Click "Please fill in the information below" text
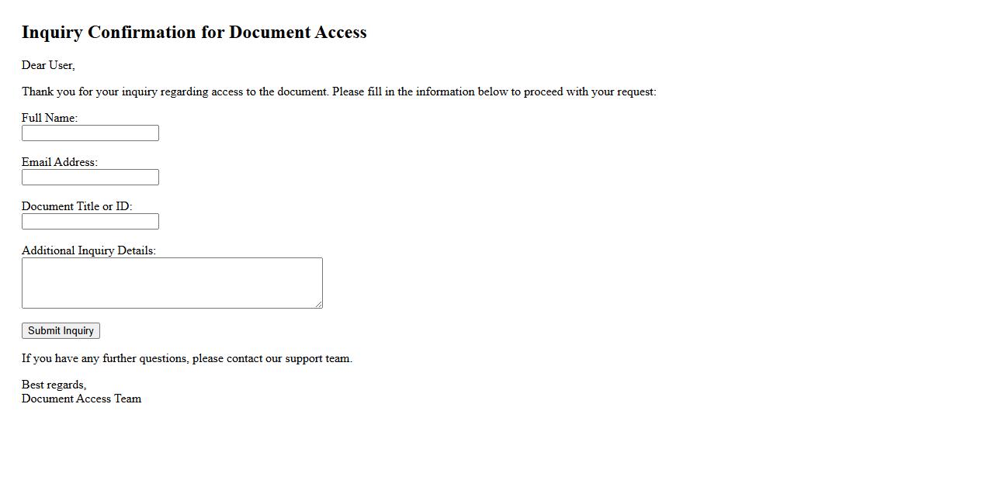The image size is (992, 504). tap(420, 91)
